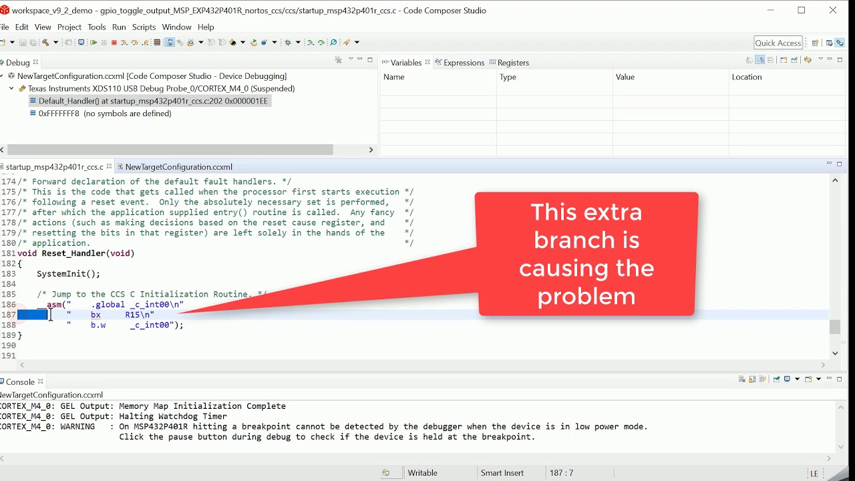This screenshot has height=481, width=855.
Task: Click the Pin to Debug Context icon in Variables view
Action: click(x=794, y=59)
